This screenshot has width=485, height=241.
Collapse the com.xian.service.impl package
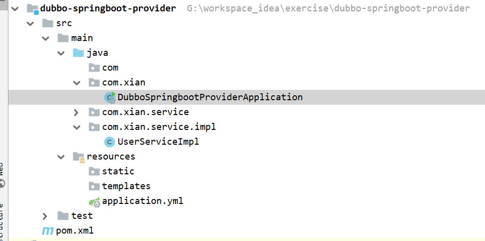tap(76, 127)
